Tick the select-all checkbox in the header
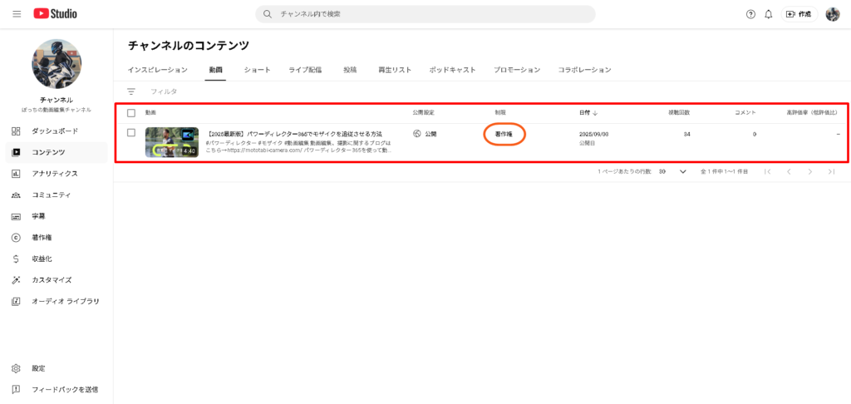Screen dimensions: 851x404 point(131,112)
